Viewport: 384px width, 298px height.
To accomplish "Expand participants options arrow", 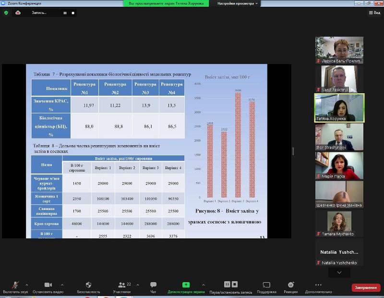I will click(x=138, y=285).
